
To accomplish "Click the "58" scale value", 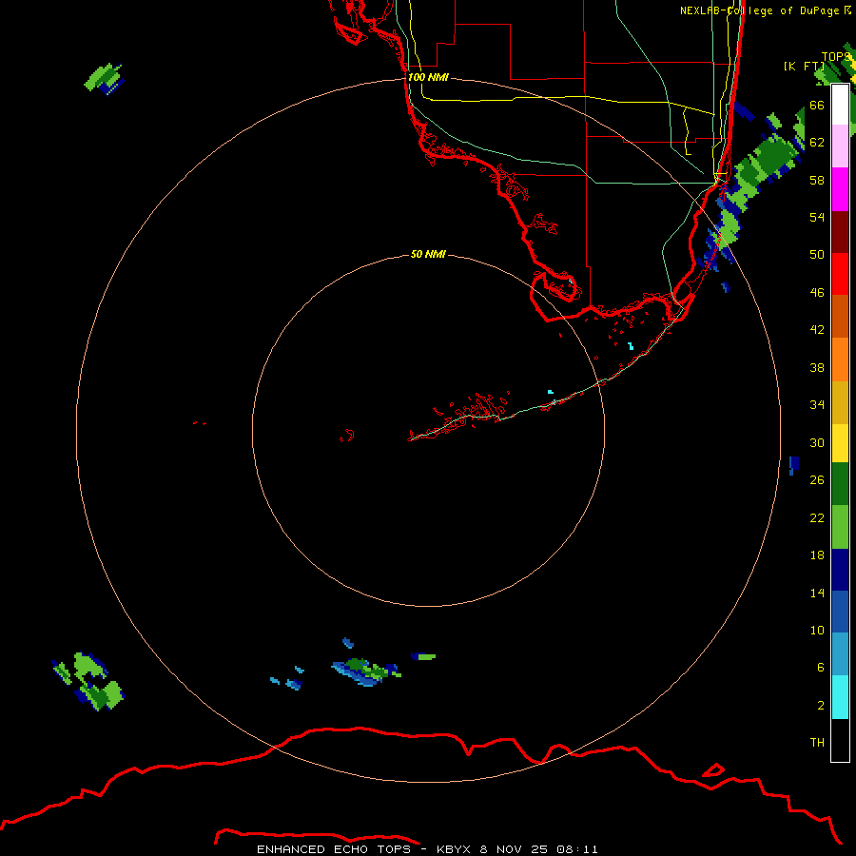I will 817,180.
